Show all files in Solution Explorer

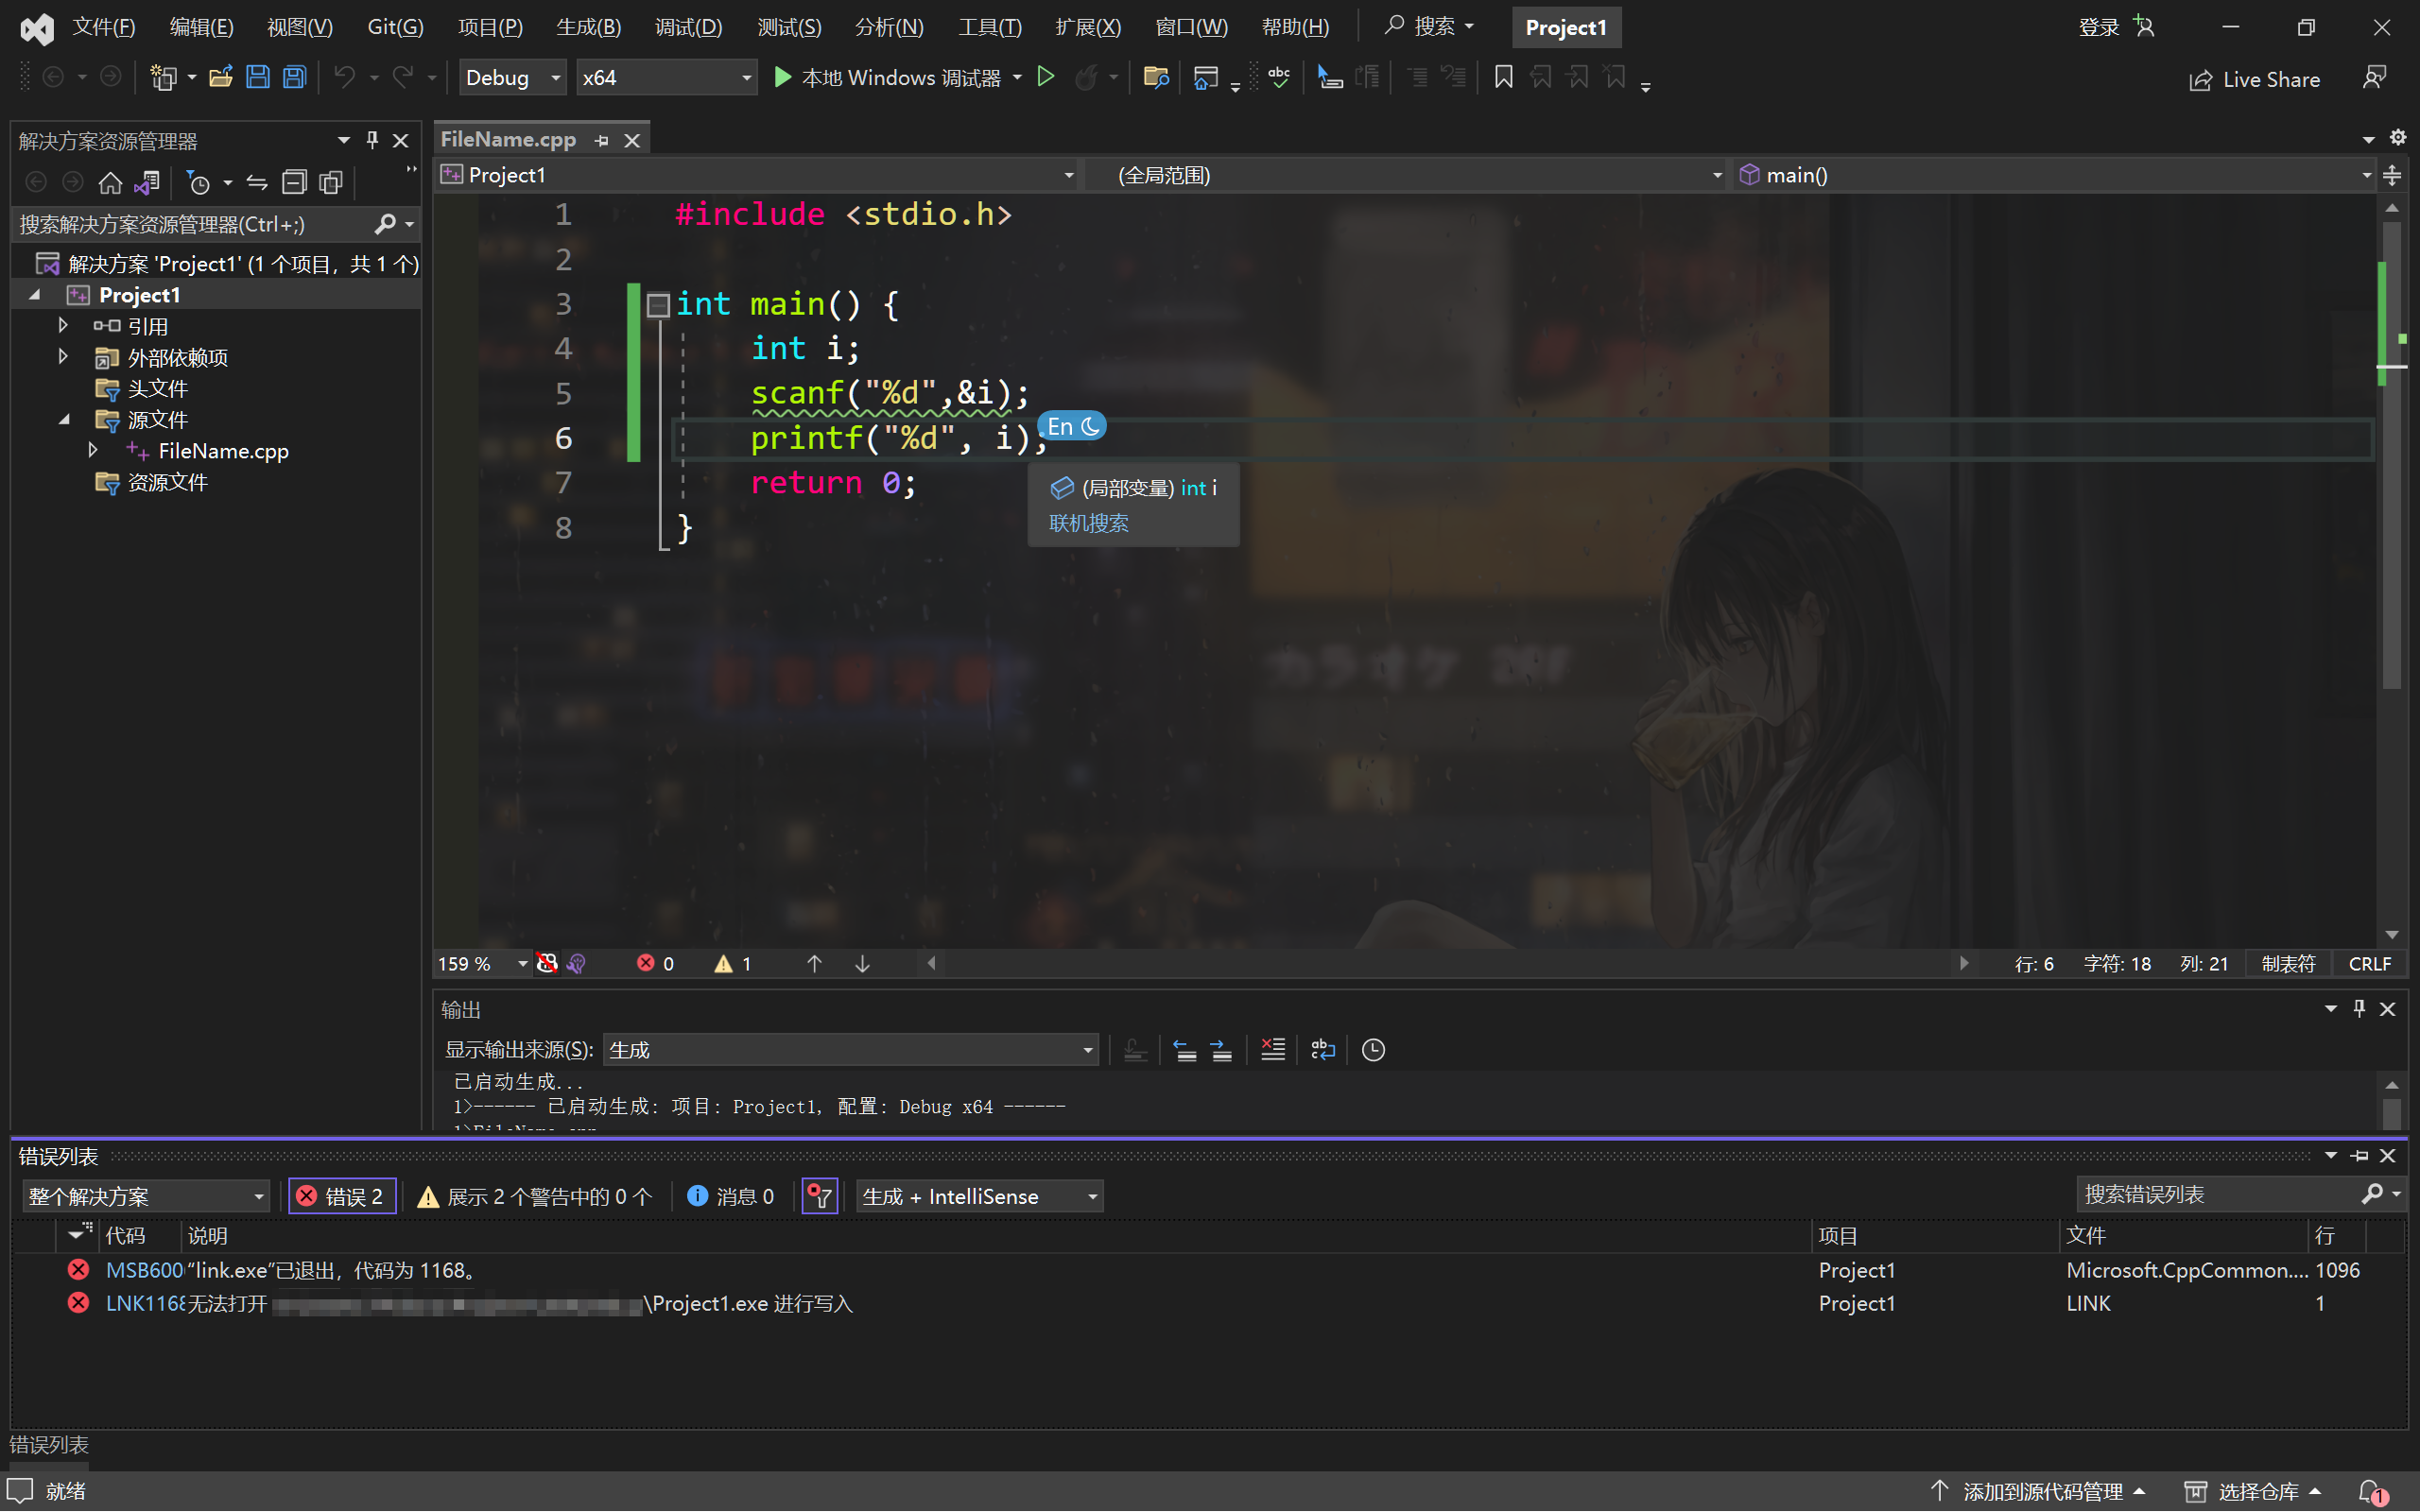click(330, 182)
